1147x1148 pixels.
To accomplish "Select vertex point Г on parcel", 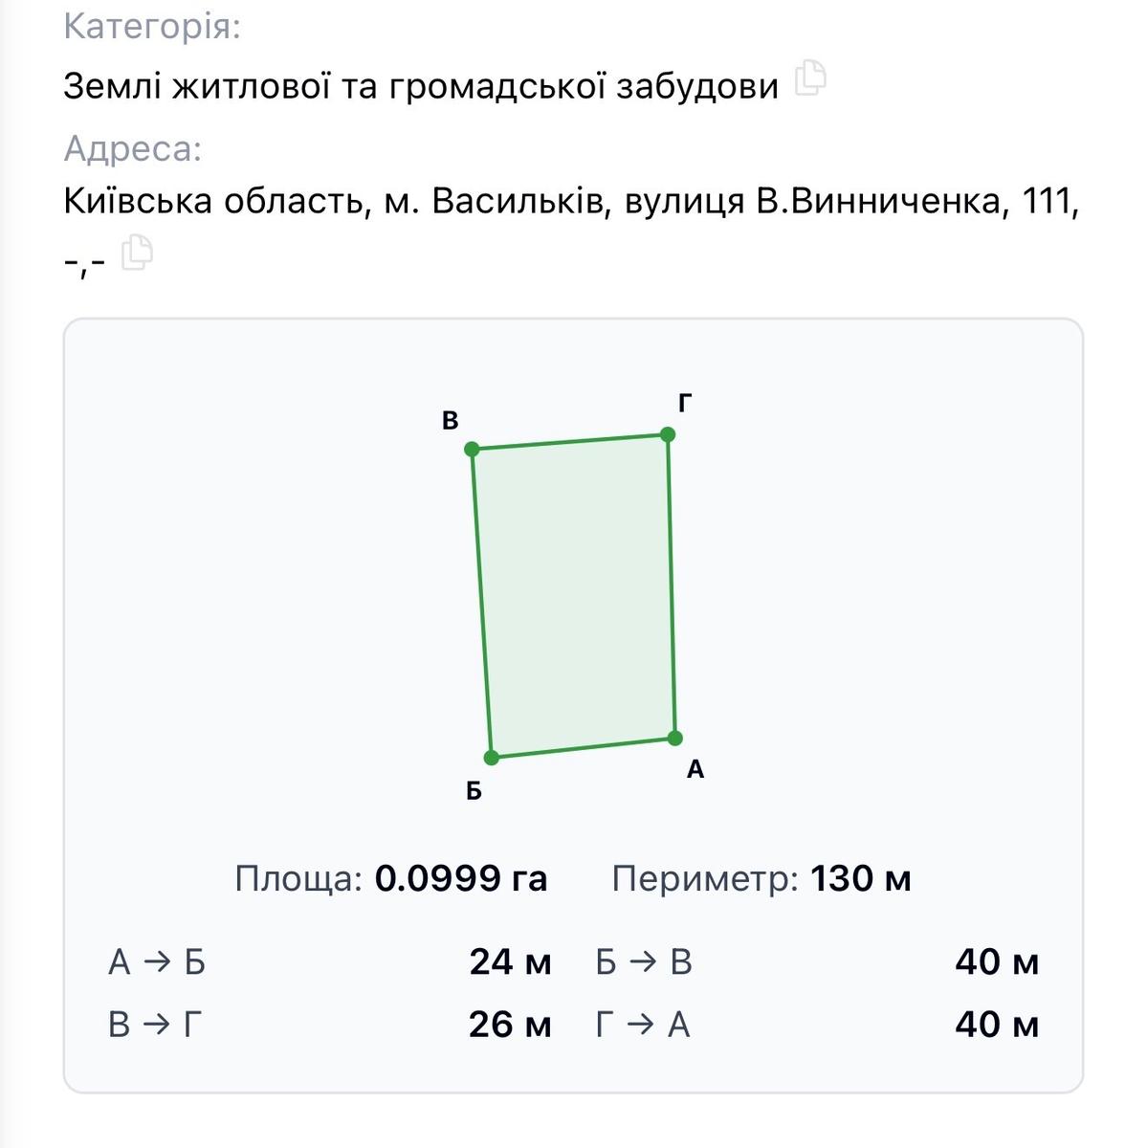I will [668, 434].
